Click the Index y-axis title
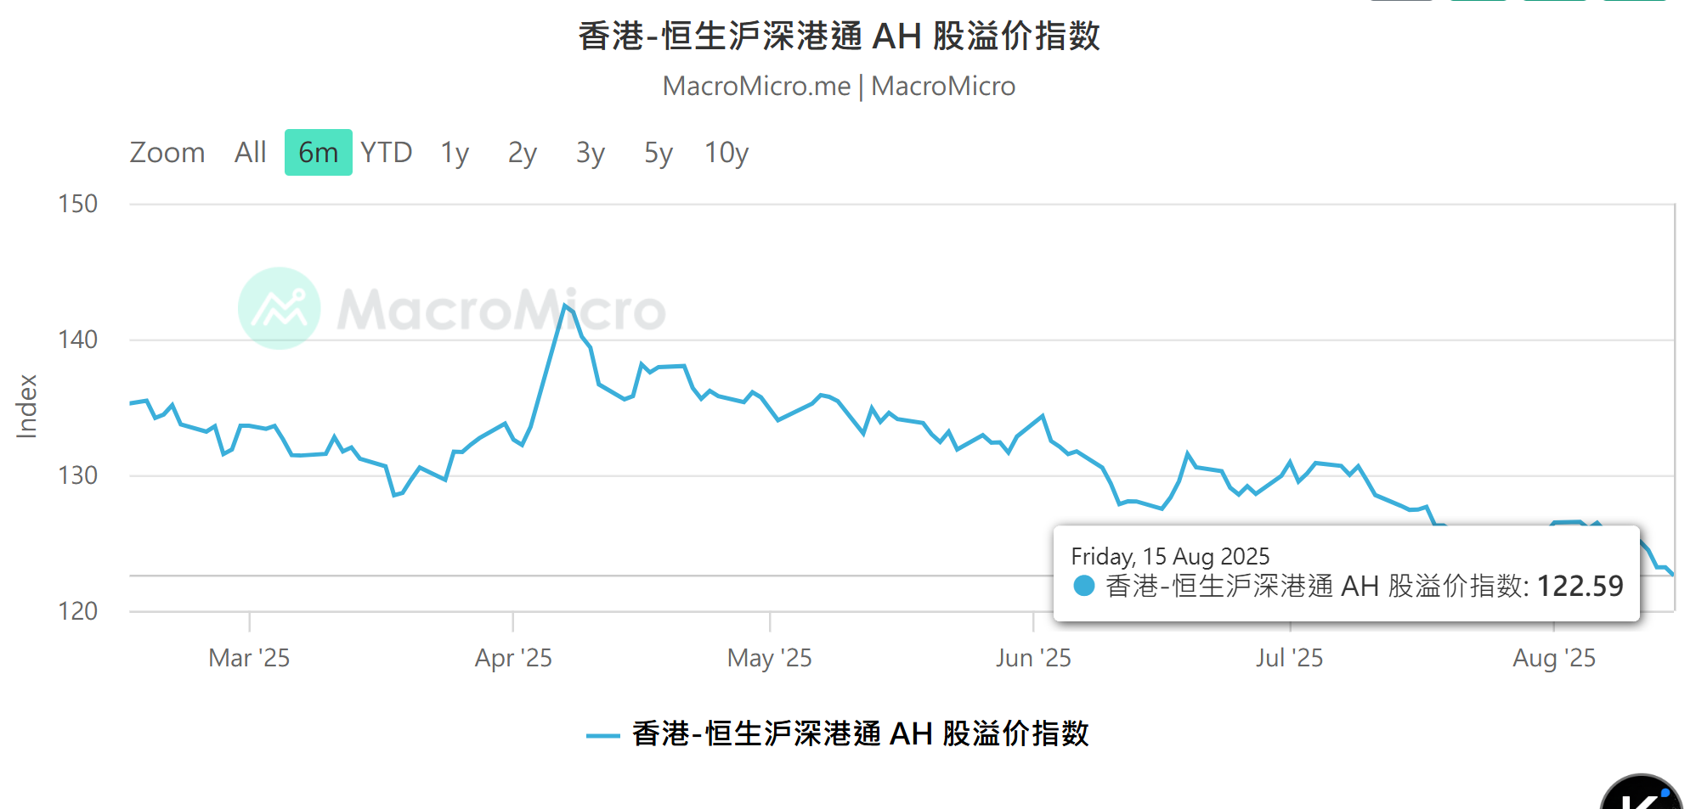This screenshot has width=1696, height=809. point(27,407)
